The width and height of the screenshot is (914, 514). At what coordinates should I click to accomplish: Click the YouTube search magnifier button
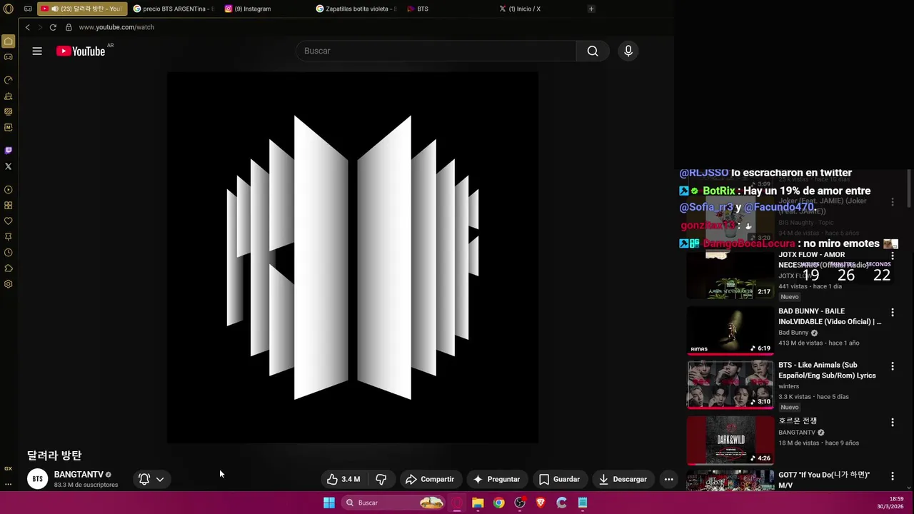(x=593, y=51)
